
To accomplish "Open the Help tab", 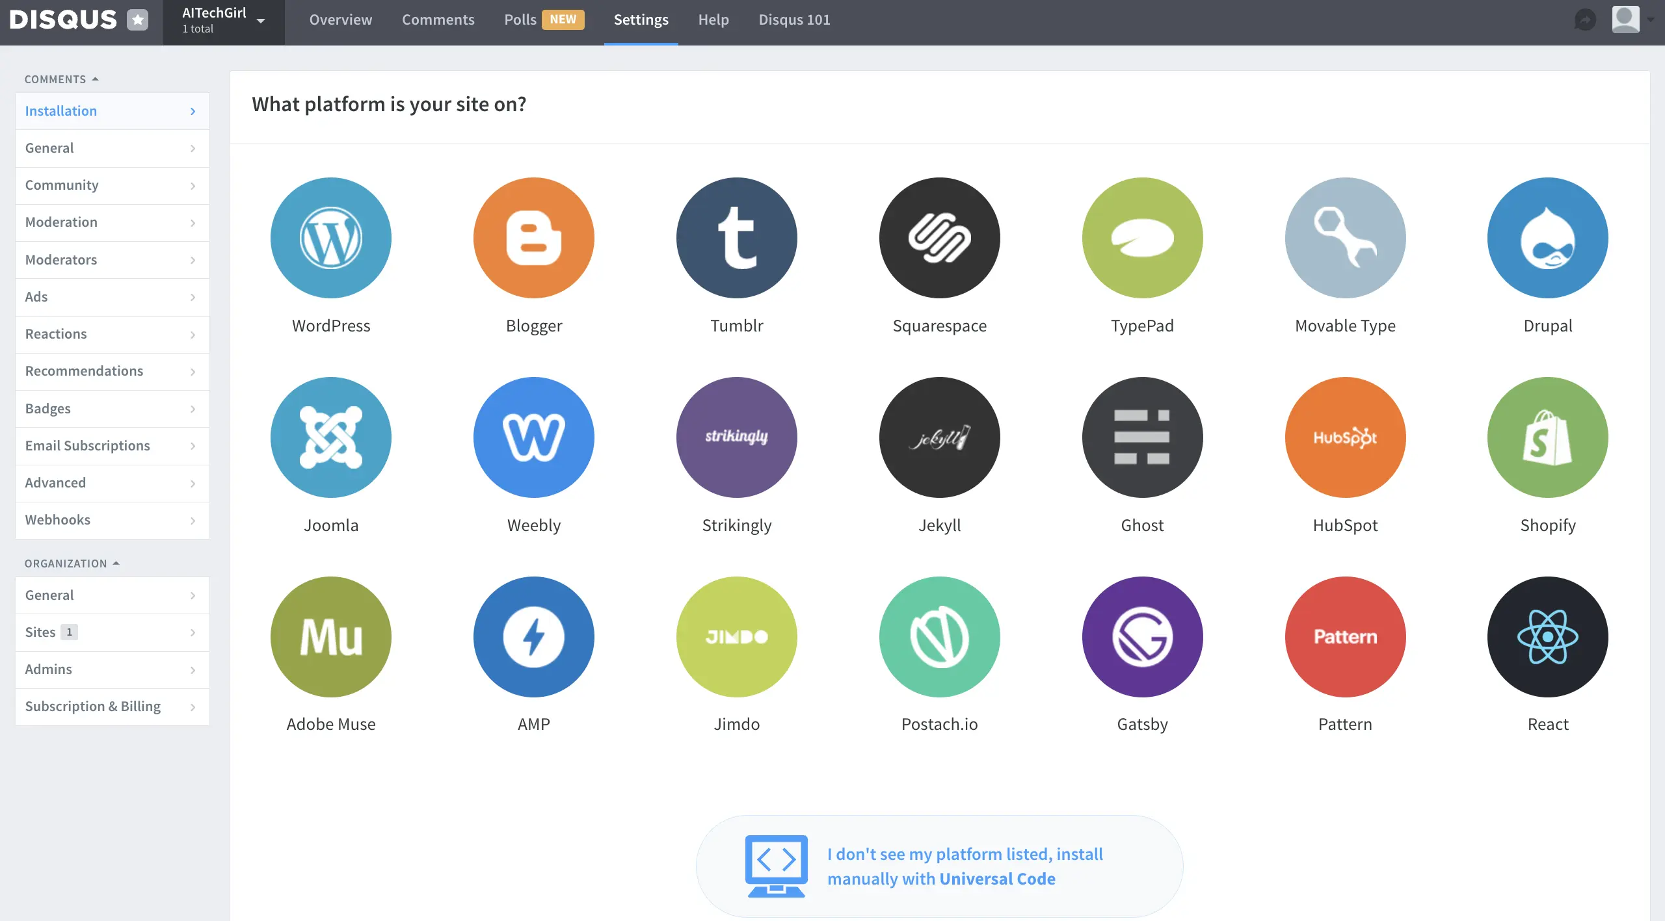I will pos(713,19).
